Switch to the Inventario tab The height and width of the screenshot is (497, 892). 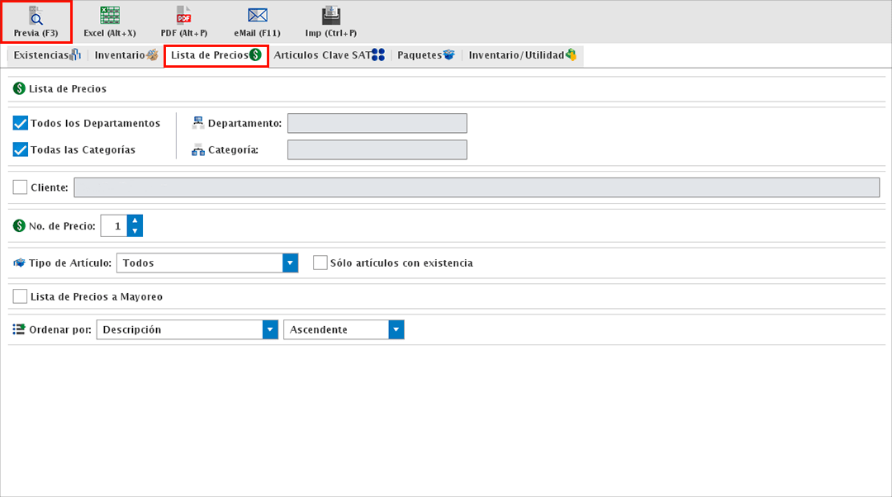pos(126,55)
